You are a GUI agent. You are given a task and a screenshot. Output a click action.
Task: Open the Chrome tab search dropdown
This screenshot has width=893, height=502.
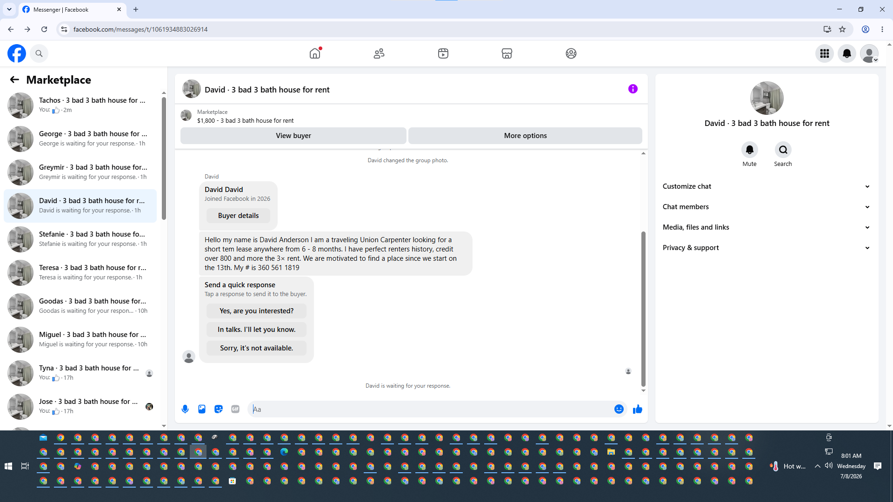click(9, 9)
